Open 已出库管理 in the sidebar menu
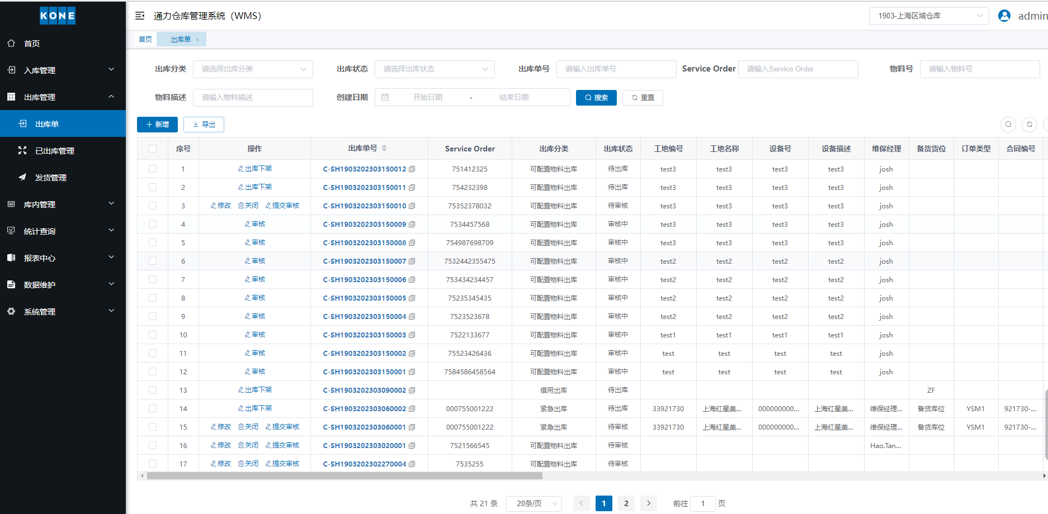1048x514 pixels. [x=63, y=150]
